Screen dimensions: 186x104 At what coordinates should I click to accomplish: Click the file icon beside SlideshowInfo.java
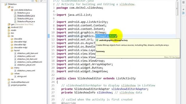point(15,18)
